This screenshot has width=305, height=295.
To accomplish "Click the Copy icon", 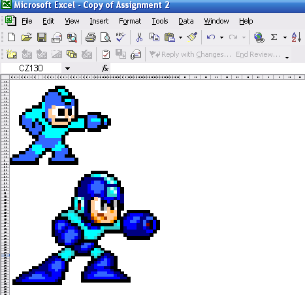I will (x=154, y=37).
